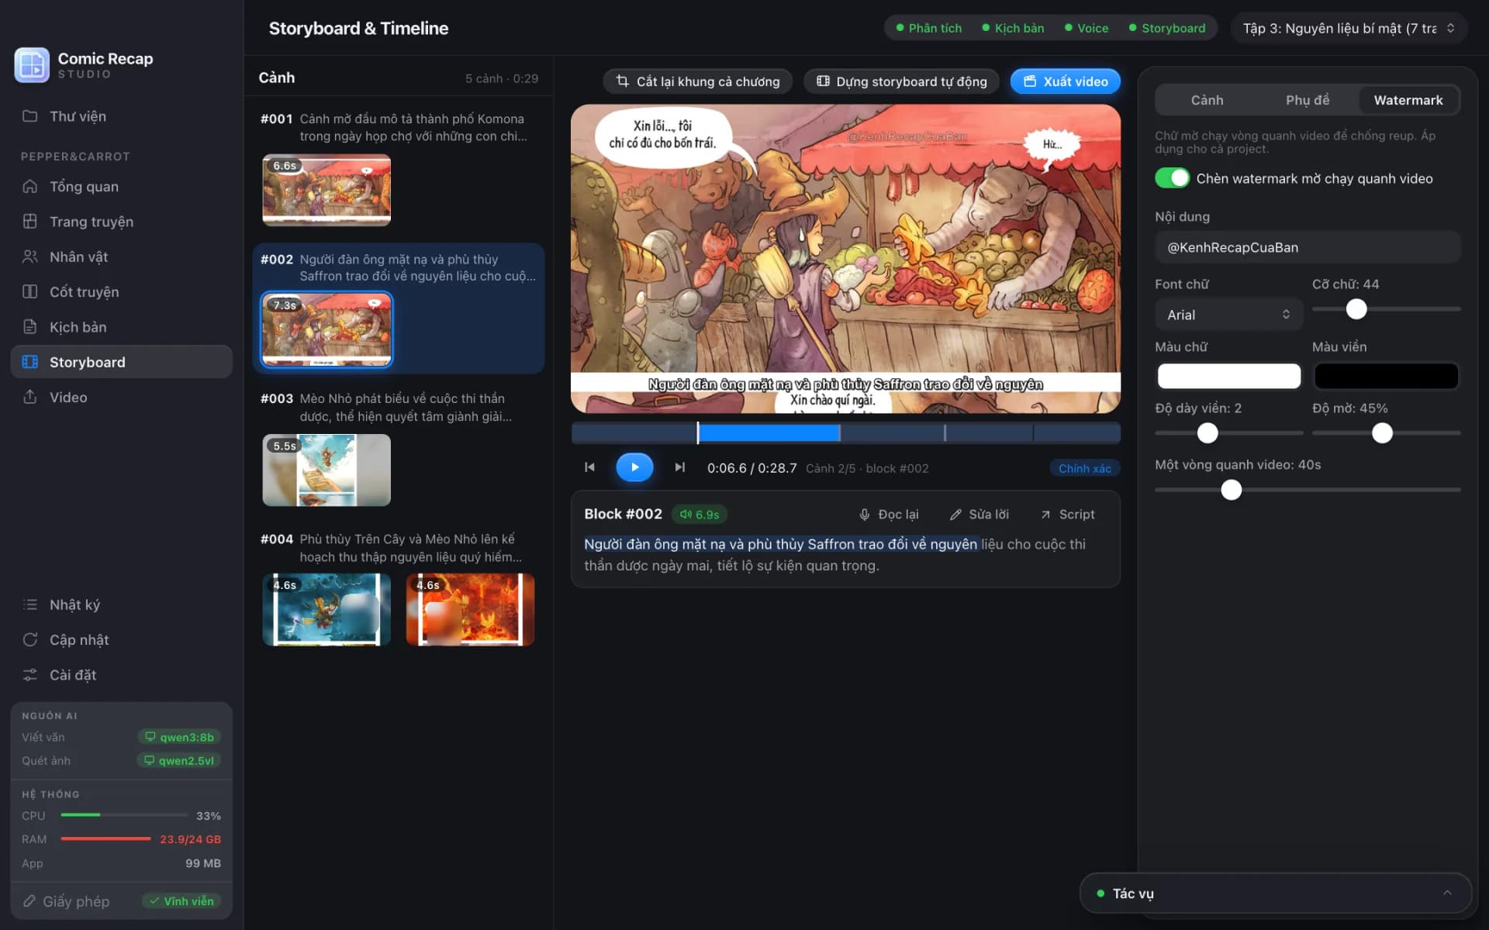Export with the Xuất video button
This screenshot has height=930, width=1489.
[1066, 81]
